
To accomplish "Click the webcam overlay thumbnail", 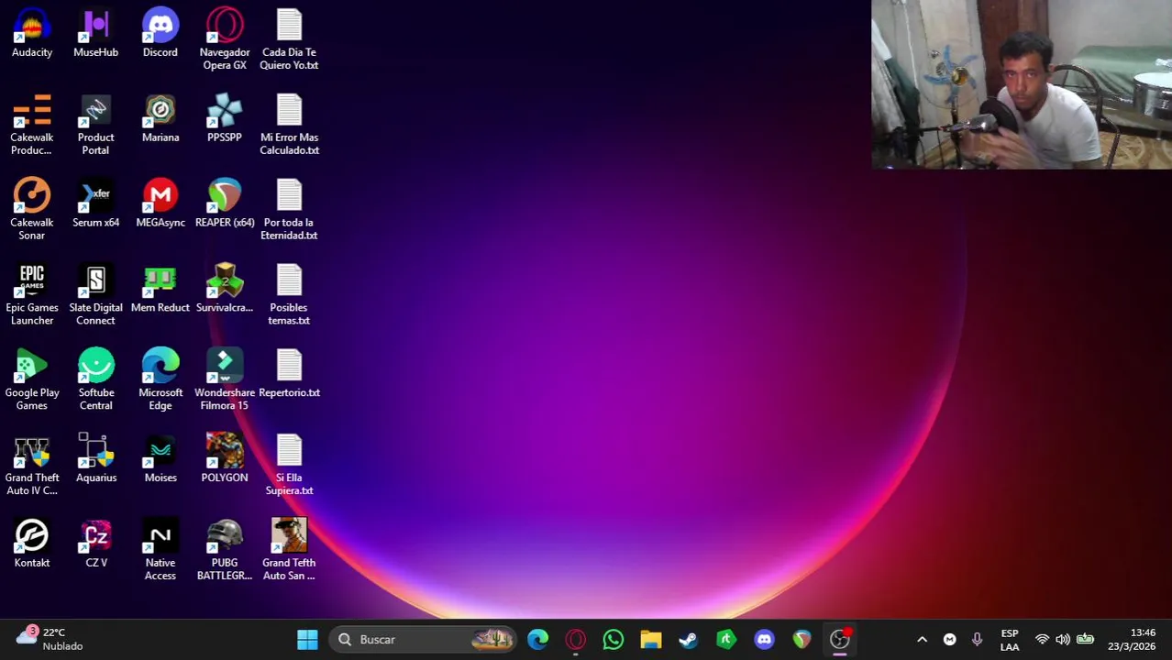I will coord(1022,84).
